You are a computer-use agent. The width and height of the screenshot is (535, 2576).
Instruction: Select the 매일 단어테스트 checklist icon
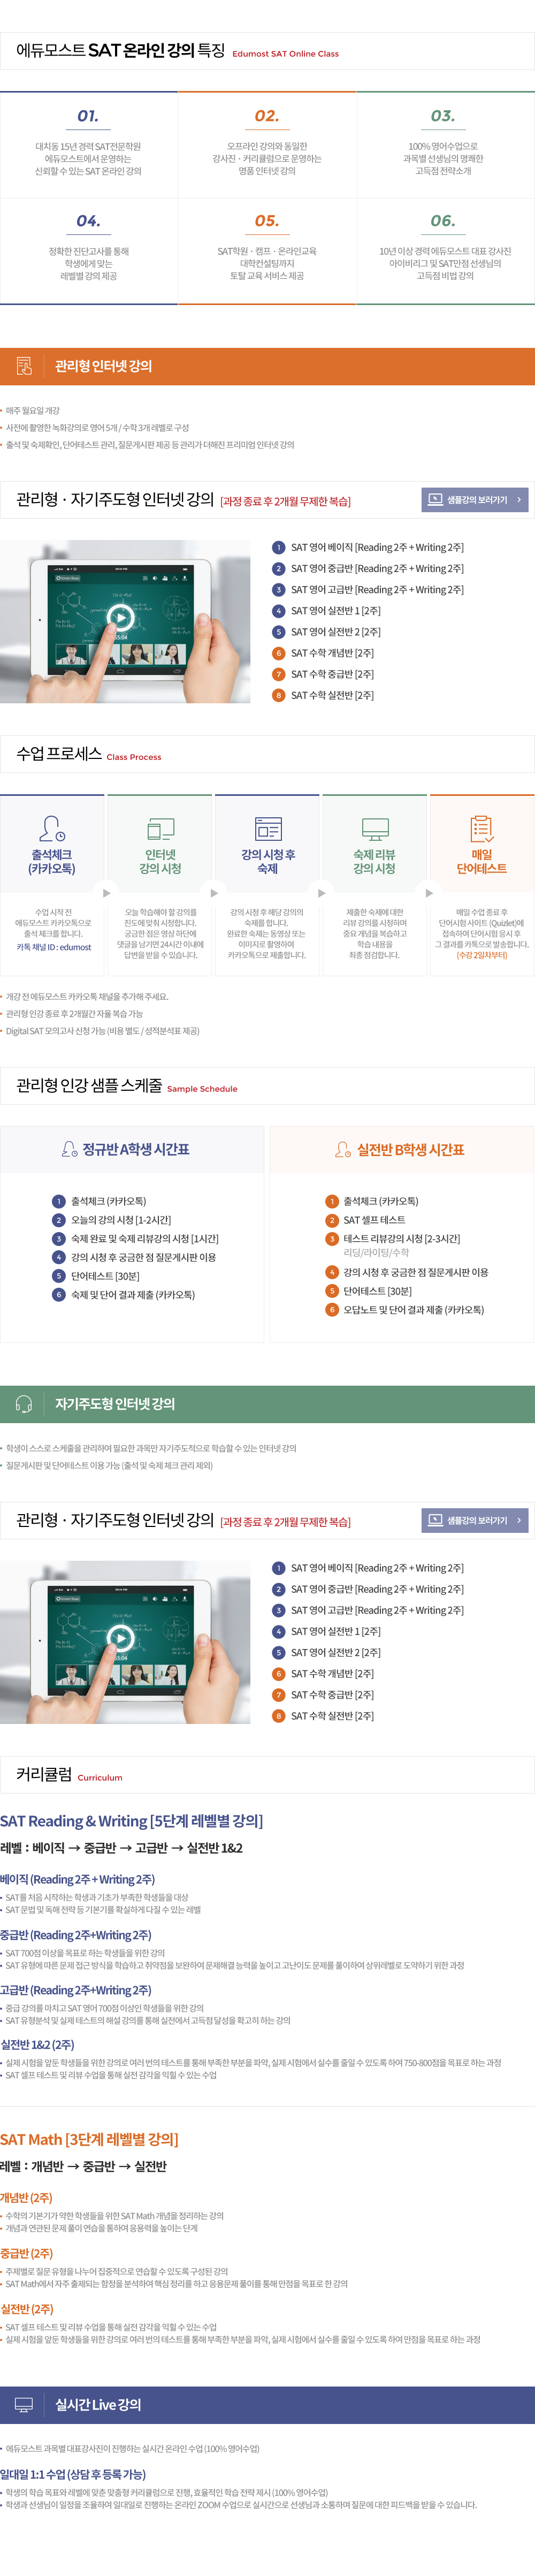pos(482,829)
